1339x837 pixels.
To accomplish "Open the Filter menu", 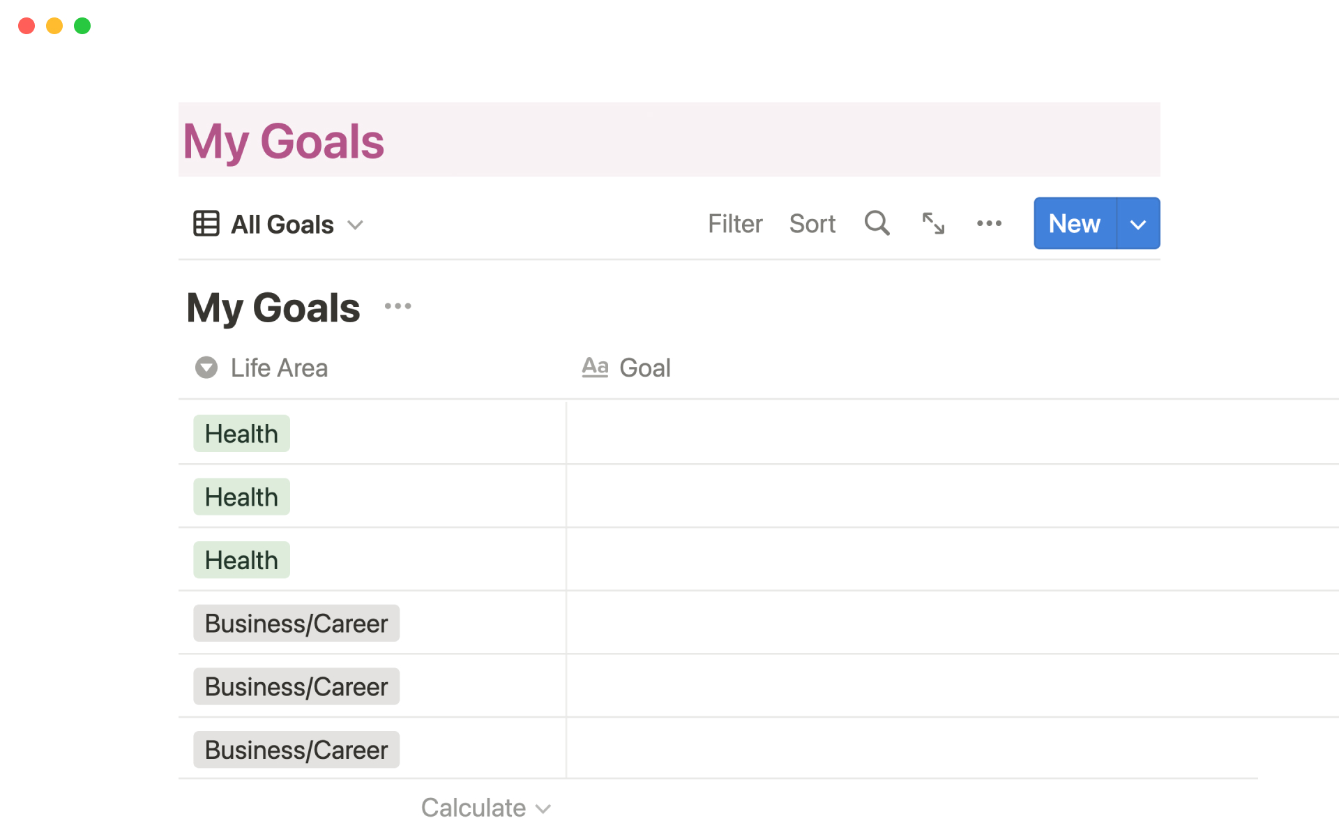I will pos(734,223).
